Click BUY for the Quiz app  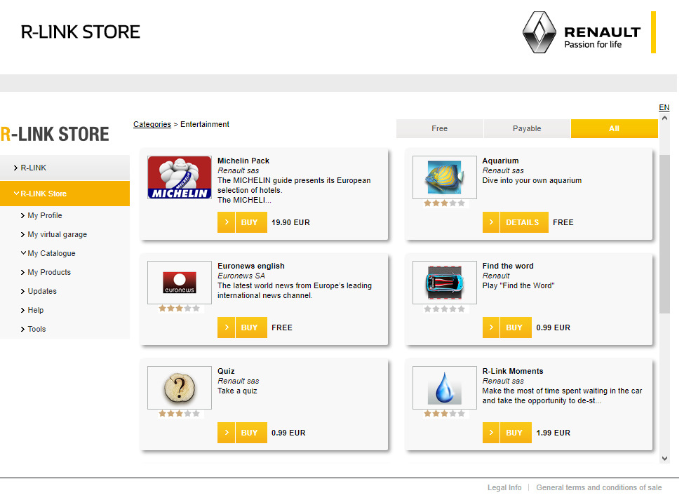pos(251,433)
